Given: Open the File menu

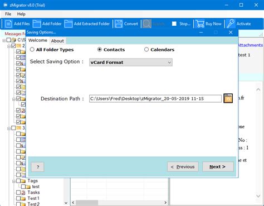Looking at the screenshot, I should click(8, 14).
